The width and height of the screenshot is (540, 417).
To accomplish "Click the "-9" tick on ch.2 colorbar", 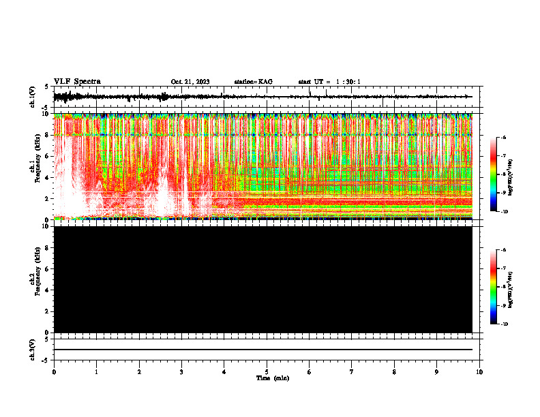I will (503, 305).
